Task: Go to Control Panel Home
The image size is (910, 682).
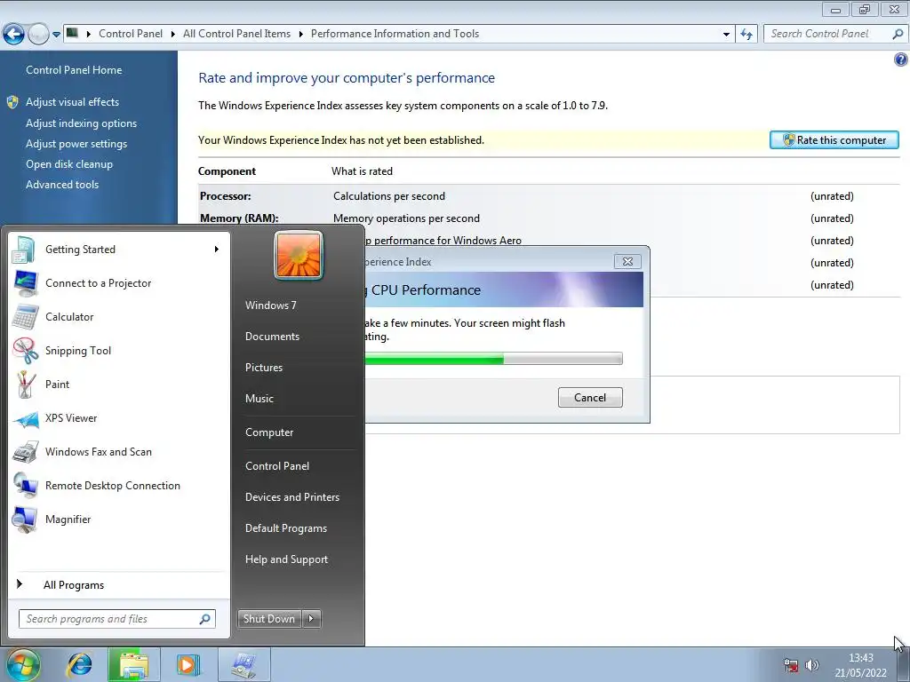Action: pyautogui.click(x=74, y=70)
